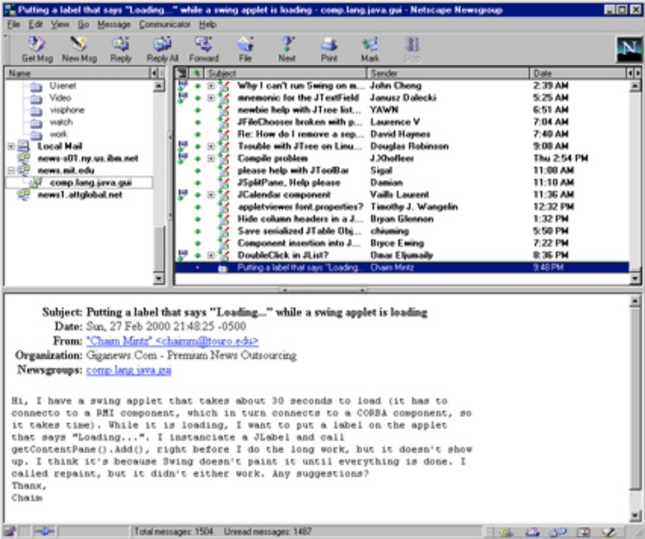Click the Reply All toolbar icon

tap(163, 44)
